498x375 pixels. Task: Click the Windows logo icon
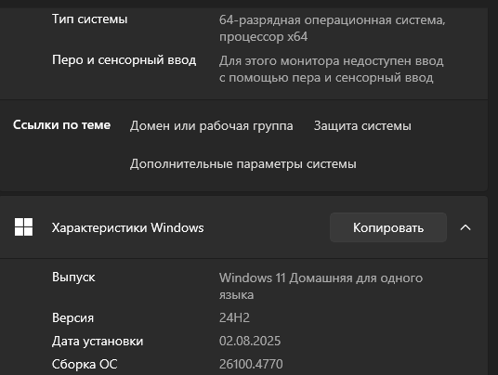point(23,227)
